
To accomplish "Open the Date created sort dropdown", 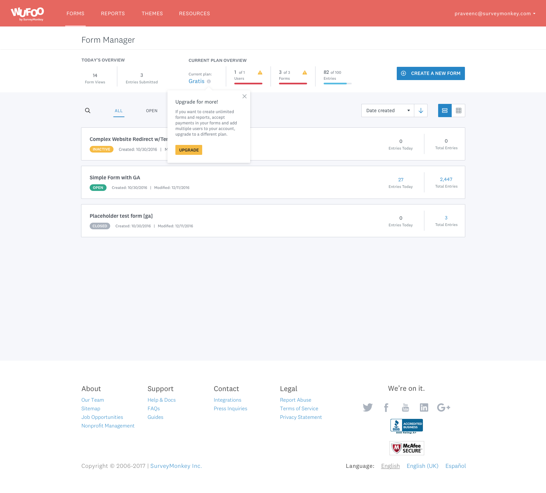I will pos(387,111).
